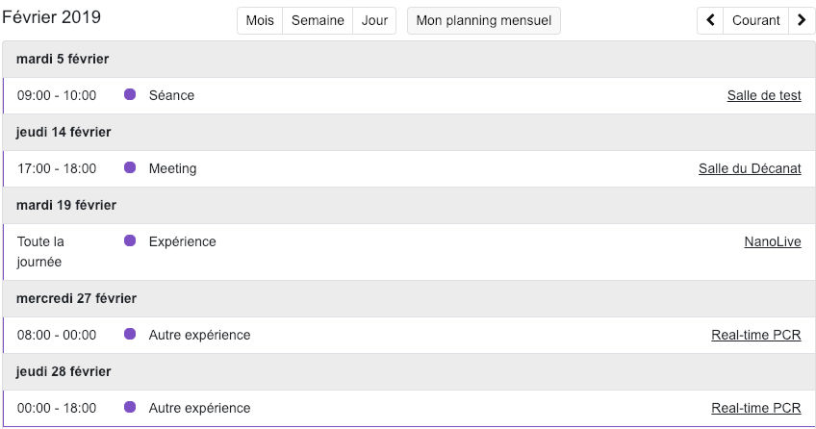This screenshot has height=429, width=816.
Task: Open the Salle du Décanat link
Action: tap(750, 168)
